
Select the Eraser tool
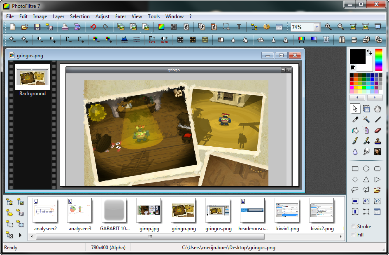point(377,130)
